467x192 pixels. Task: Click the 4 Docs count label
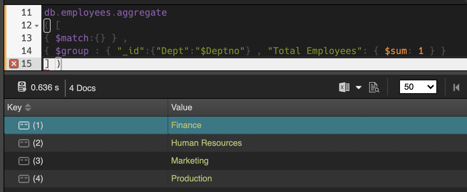click(82, 88)
